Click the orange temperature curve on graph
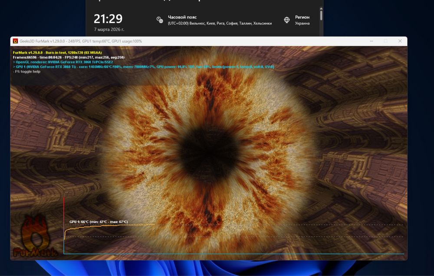 pyautogui.click(x=109, y=226)
